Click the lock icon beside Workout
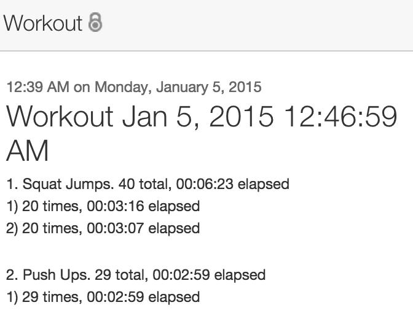 [x=95, y=23]
